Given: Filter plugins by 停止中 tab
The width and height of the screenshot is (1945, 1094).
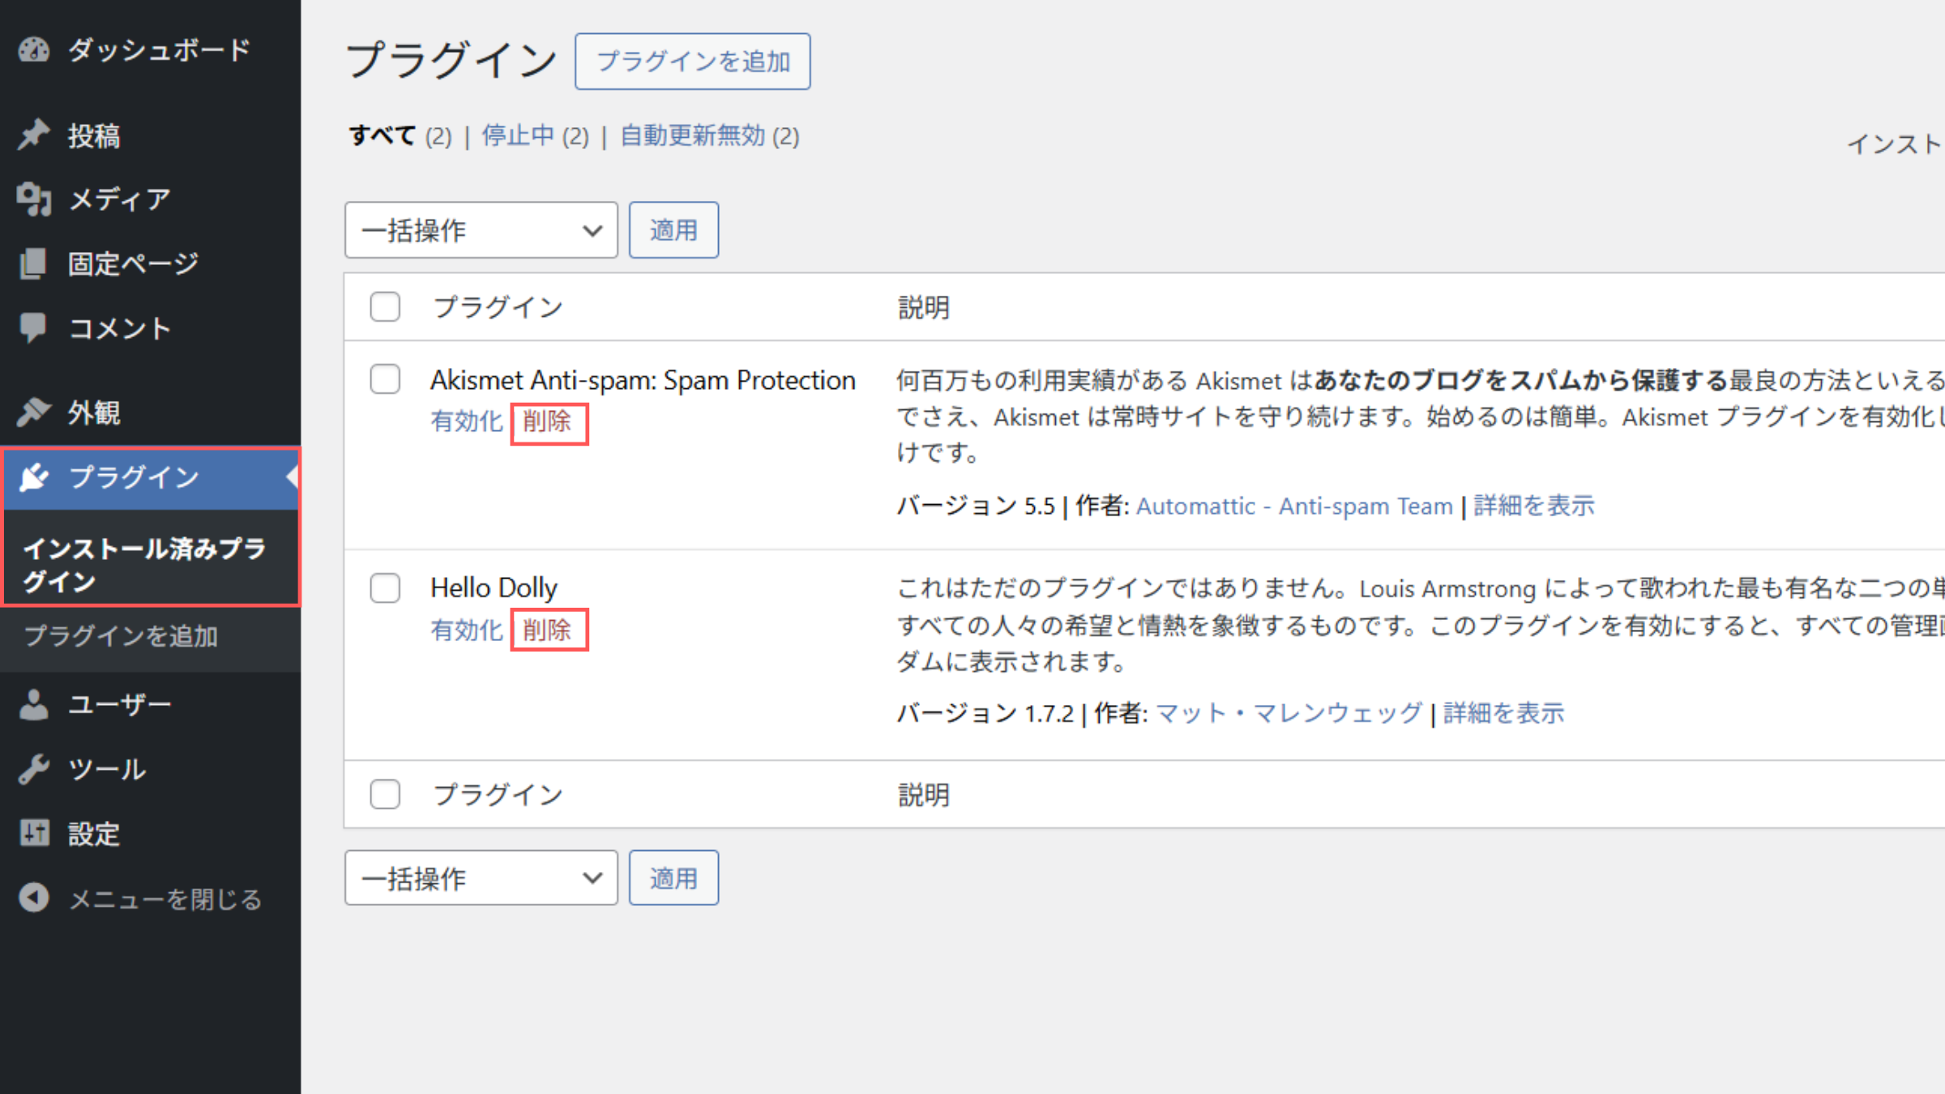Looking at the screenshot, I should pyautogui.click(x=519, y=135).
